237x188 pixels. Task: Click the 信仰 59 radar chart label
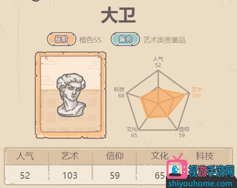coord(184,132)
